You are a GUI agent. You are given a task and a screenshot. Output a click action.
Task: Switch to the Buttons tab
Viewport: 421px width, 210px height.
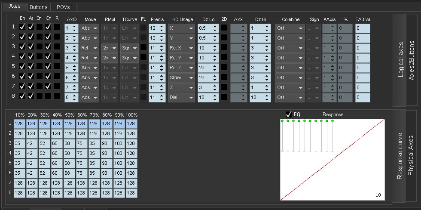[39, 7]
